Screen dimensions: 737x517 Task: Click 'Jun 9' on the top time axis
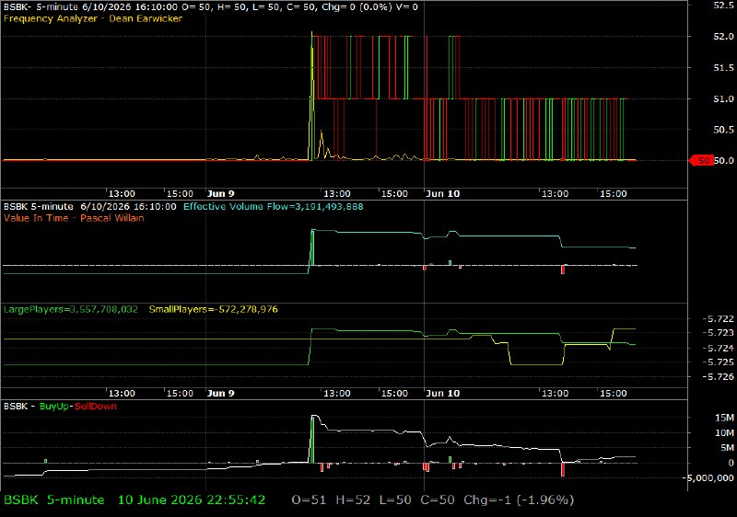tap(220, 194)
